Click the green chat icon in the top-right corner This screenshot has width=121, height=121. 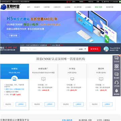(120, 2)
